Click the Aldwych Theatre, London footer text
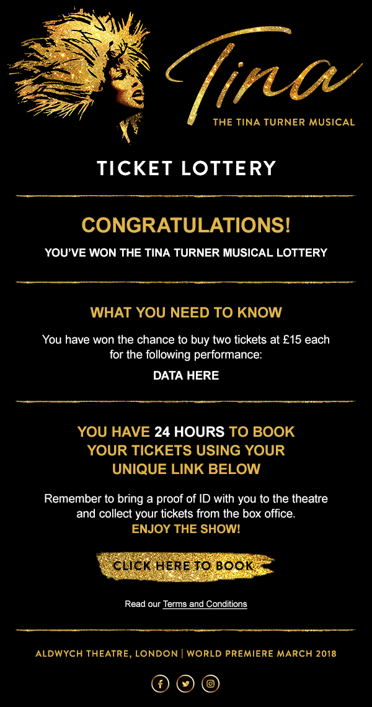Image resolution: width=372 pixels, height=707 pixels. click(x=105, y=654)
